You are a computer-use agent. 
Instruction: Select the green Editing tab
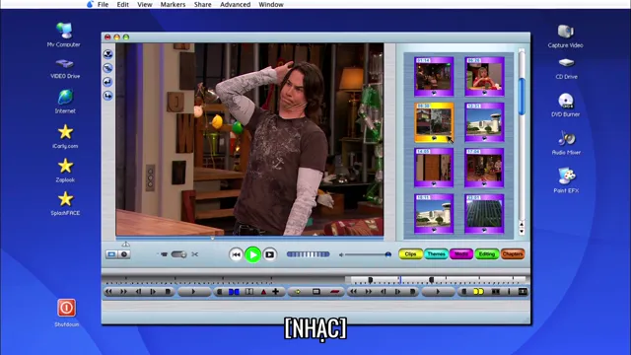coord(486,254)
